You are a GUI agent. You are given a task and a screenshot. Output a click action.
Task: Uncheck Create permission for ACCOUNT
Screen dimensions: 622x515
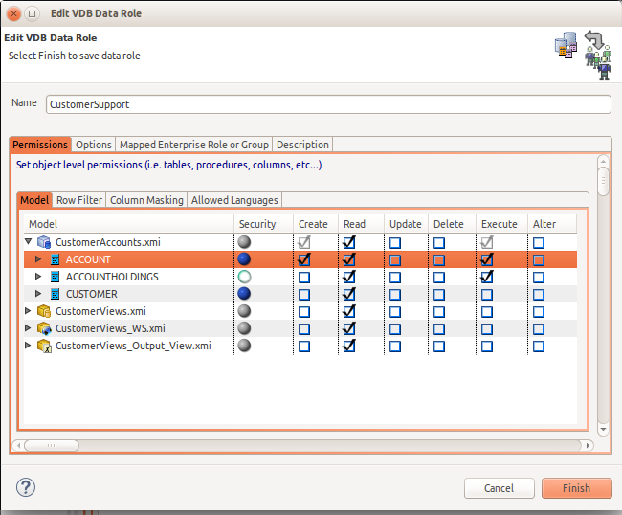click(x=304, y=259)
